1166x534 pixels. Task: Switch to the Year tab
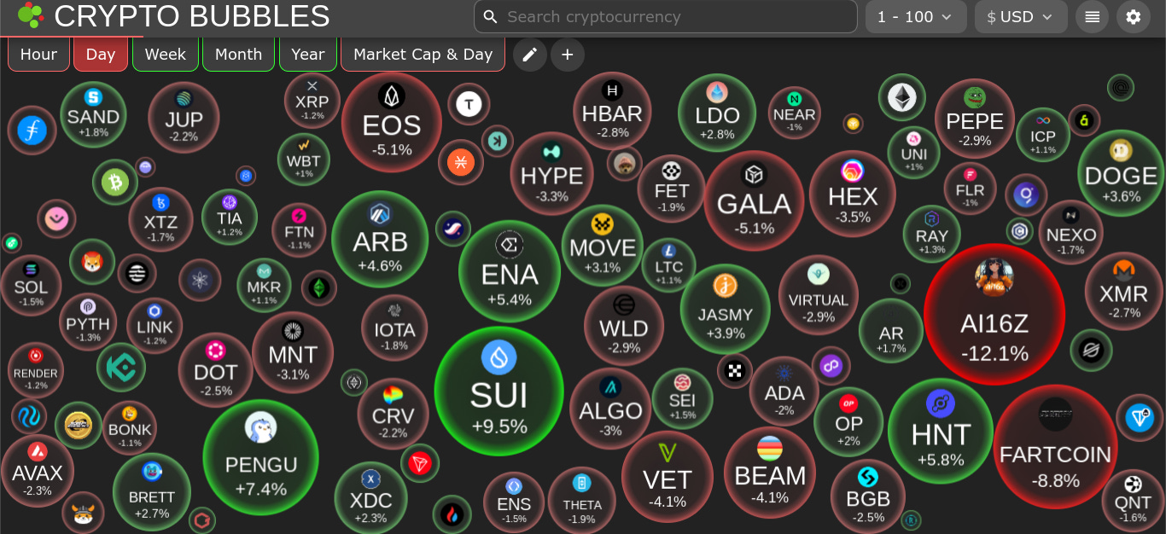[308, 54]
